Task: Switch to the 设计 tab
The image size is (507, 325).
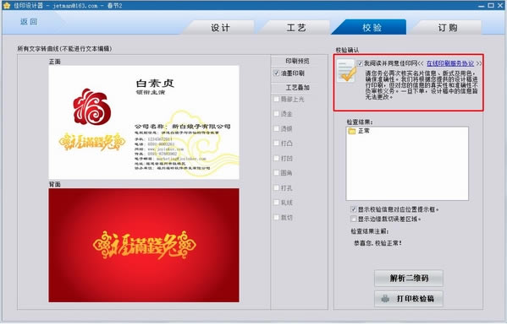Action: pyautogui.click(x=220, y=27)
